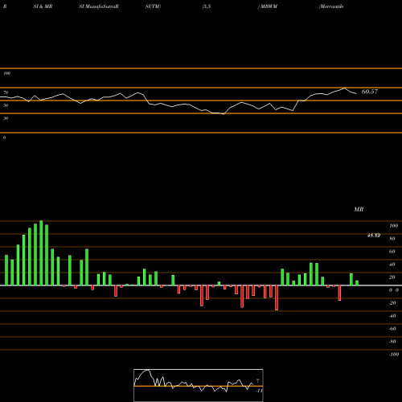Click the 'SI(TM)' header text
Screen dimensions: 402x402
click(x=153, y=6)
